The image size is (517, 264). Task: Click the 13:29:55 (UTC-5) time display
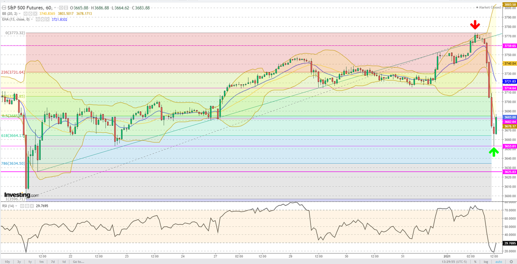click(455, 261)
